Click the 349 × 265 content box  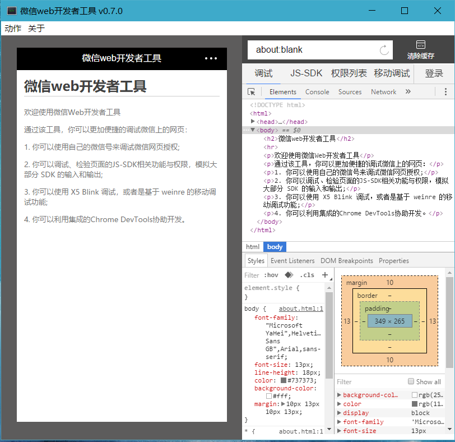389,321
